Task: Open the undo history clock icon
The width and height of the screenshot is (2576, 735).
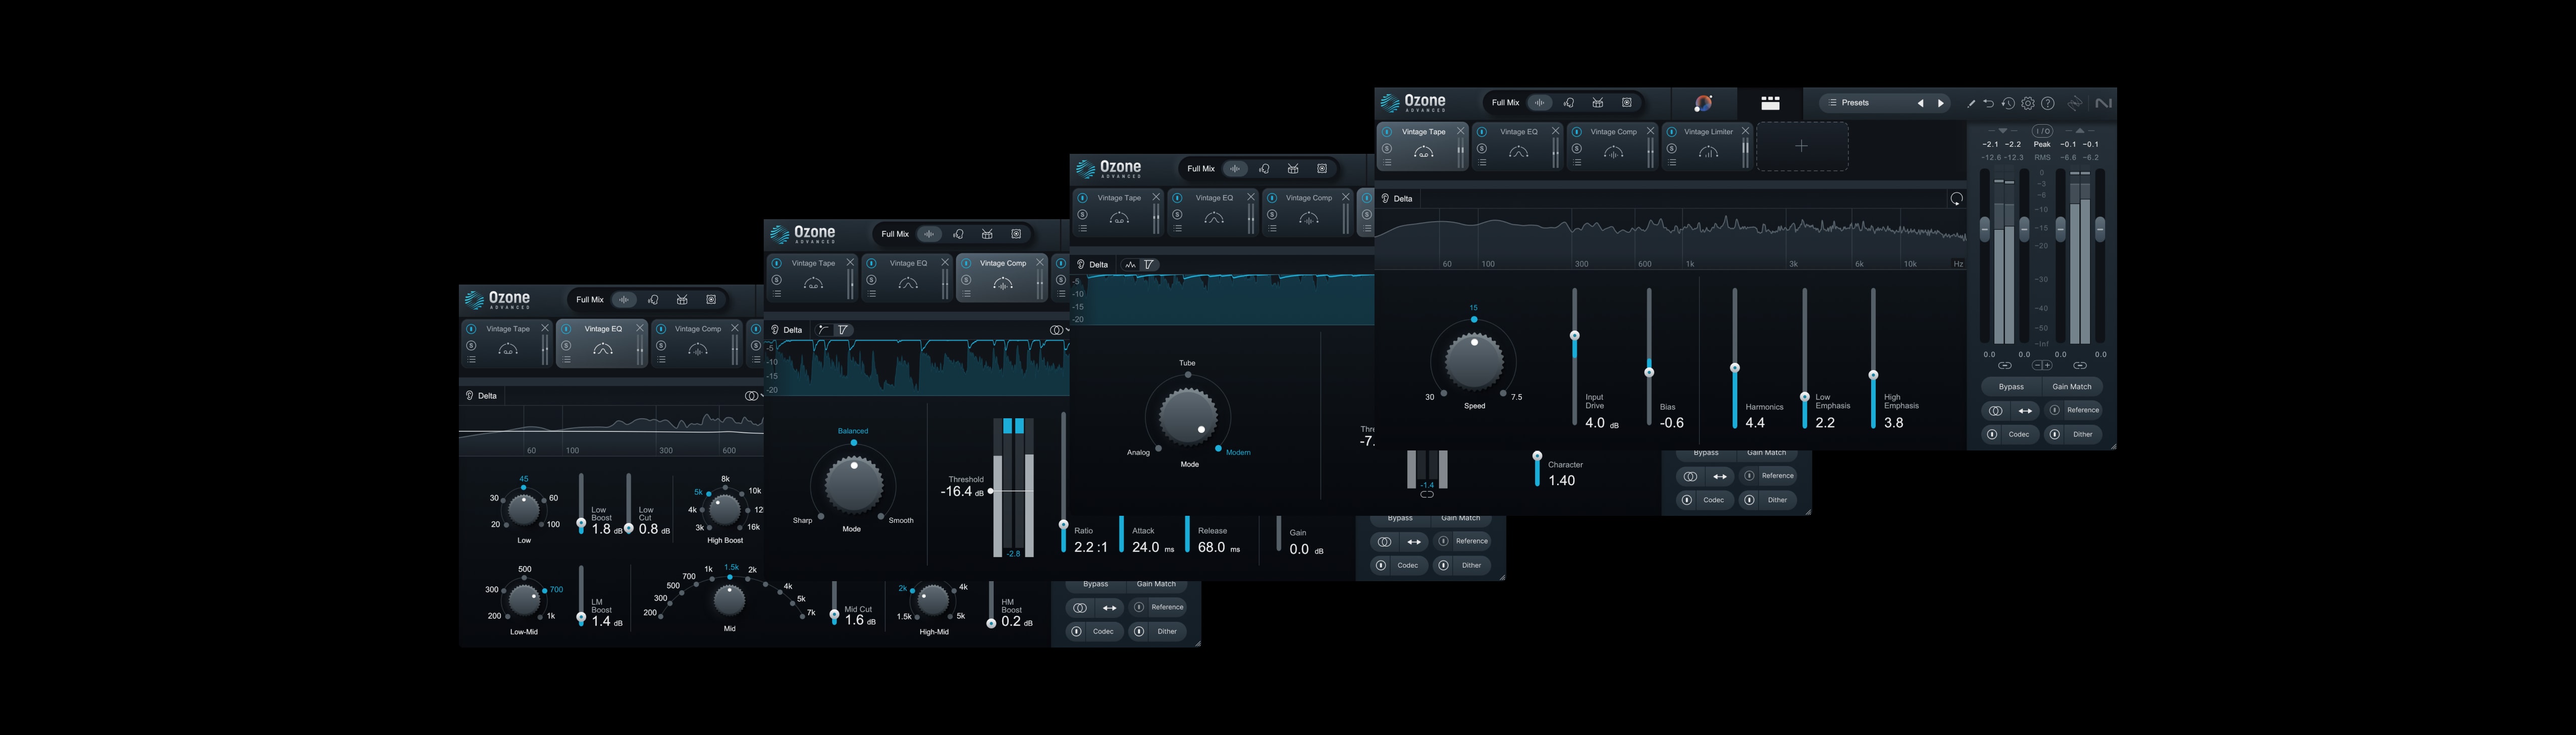Action: pyautogui.click(x=2008, y=103)
